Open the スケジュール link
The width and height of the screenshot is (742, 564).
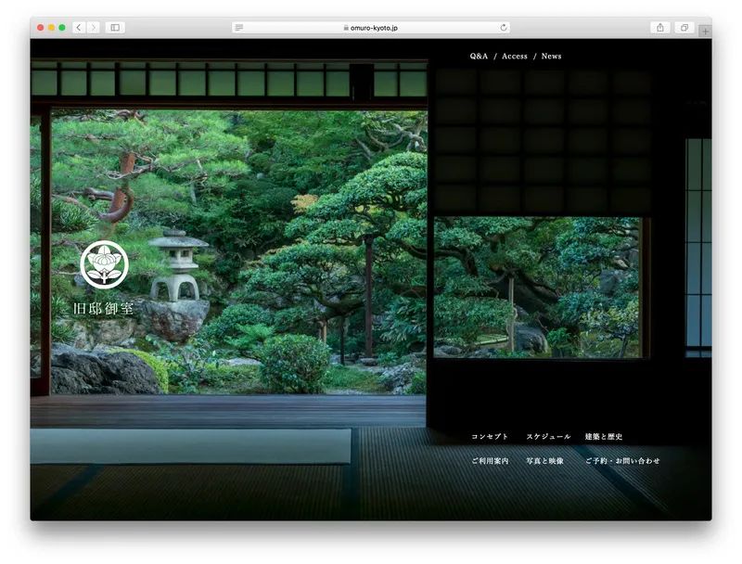click(548, 436)
